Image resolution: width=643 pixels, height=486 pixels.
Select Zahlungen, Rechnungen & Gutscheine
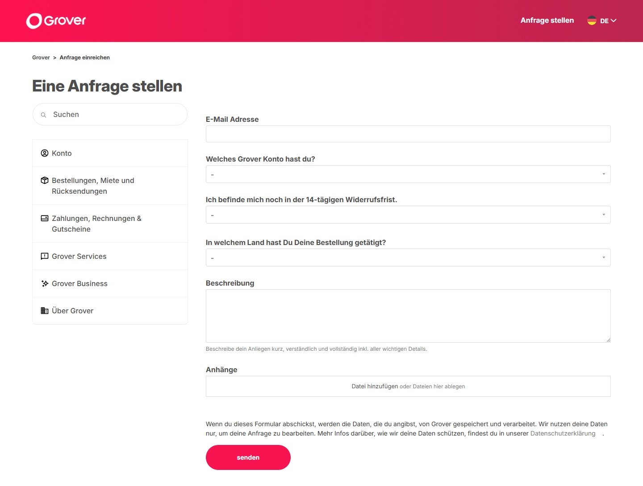(x=110, y=224)
